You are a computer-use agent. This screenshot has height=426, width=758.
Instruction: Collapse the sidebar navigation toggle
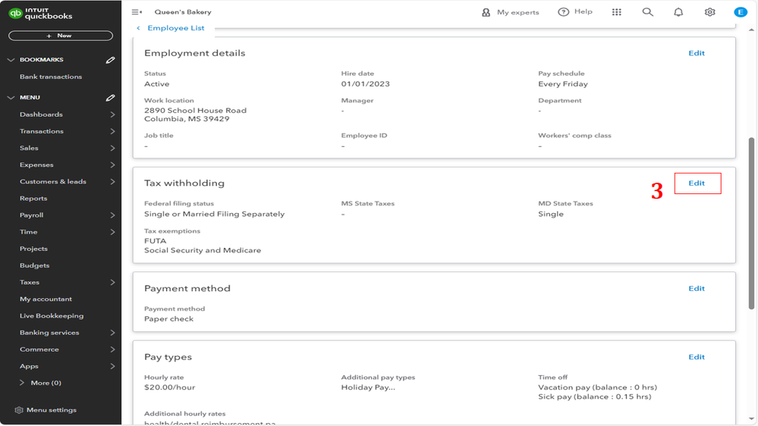137,12
